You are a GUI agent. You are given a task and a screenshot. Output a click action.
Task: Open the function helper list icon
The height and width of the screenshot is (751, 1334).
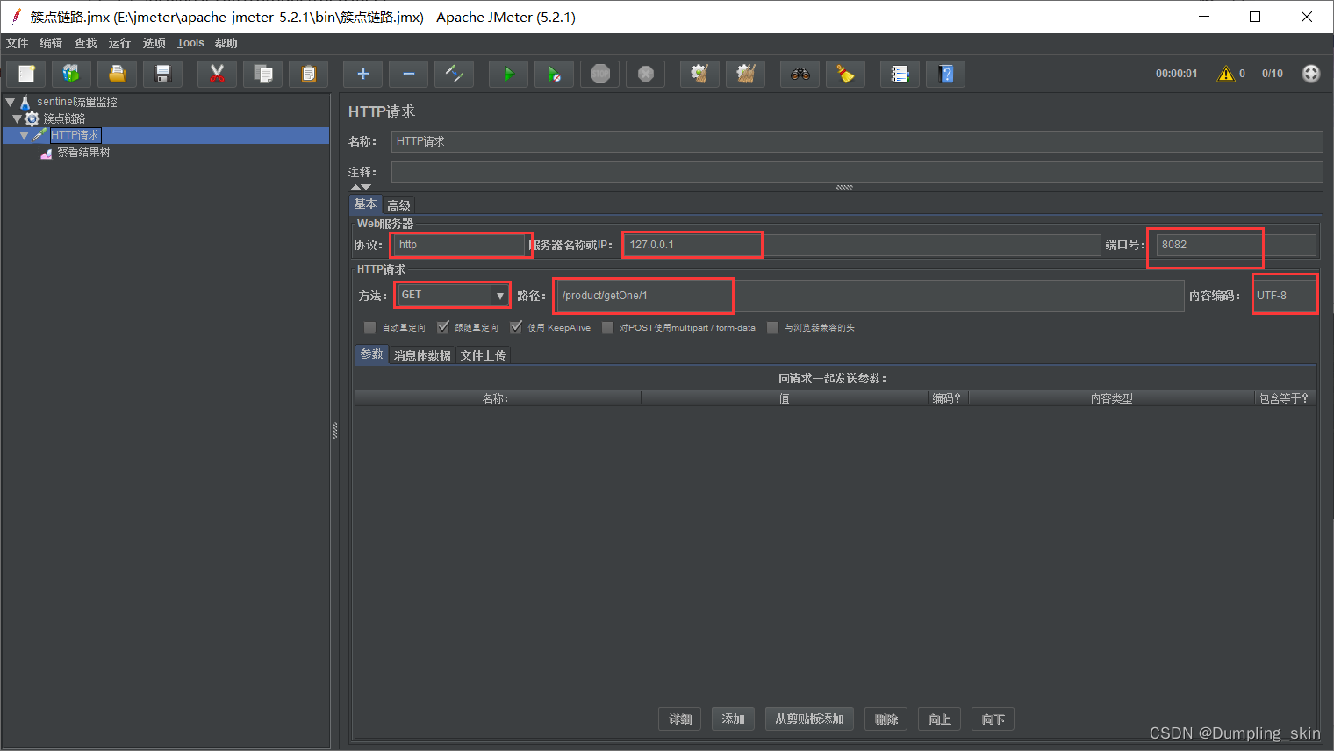point(900,74)
